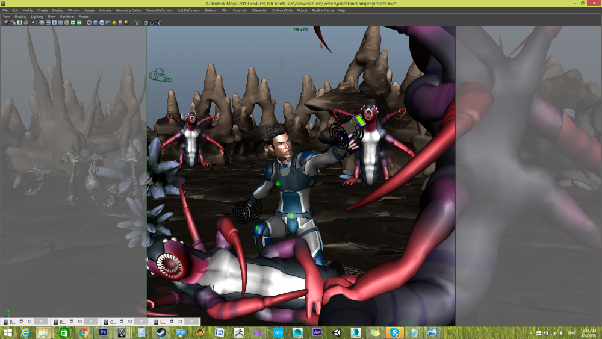
Task: Show hidden system tray icons arrow
Action: coord(530,332)
